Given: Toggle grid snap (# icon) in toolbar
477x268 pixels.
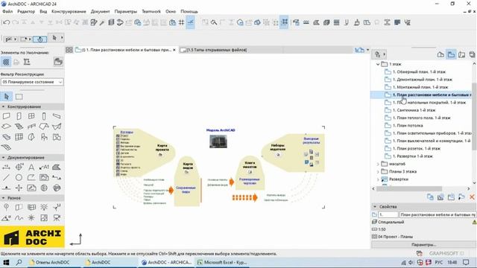Looking at the screenshot, I should tap(181, 22).
